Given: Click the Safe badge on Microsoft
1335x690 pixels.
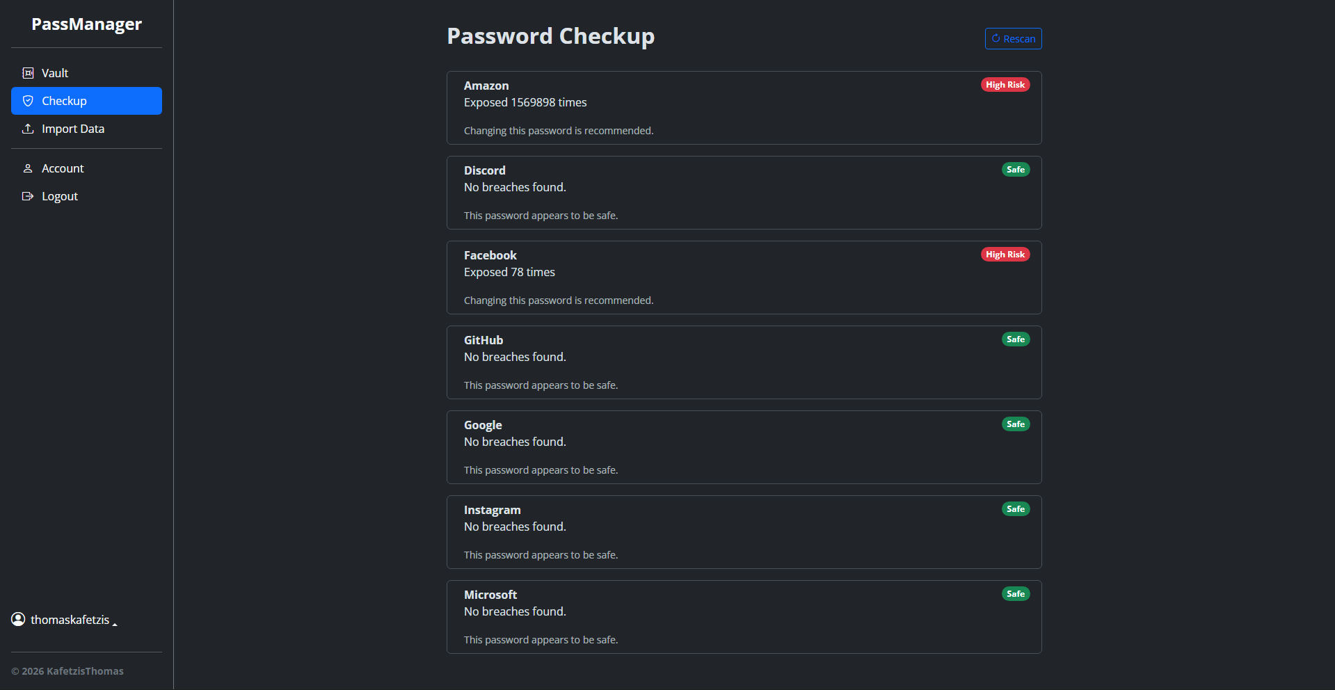Looking at the screenshot, I should point(1016,594).
